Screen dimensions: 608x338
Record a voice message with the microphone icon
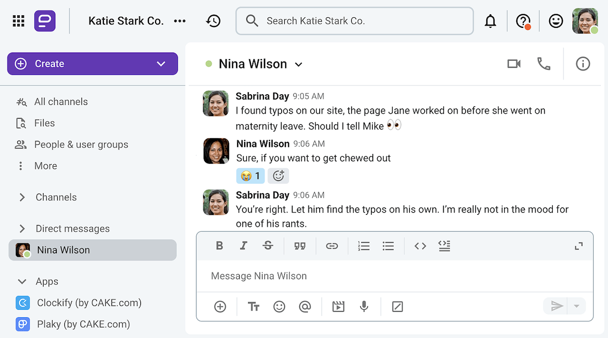tap(364, 306)
